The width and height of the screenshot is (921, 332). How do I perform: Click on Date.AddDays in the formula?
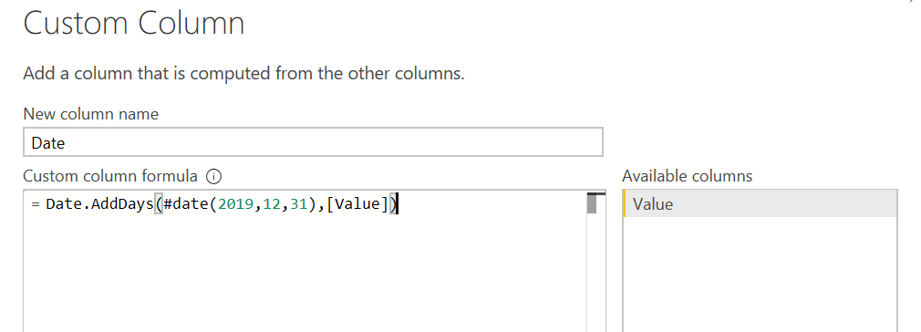click(99, 204)
